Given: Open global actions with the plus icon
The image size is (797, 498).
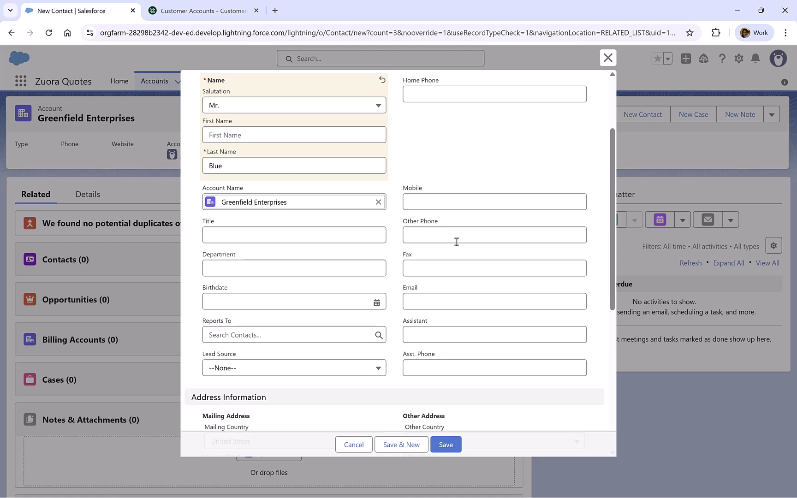Looking at the screenshot, I should (x=686, y=59).
